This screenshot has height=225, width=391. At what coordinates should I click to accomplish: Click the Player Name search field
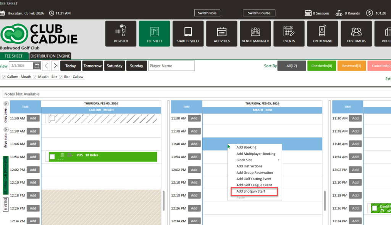click(171, 66)
